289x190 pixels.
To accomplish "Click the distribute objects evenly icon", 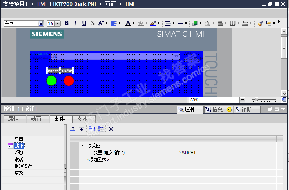I will point(232,23).
